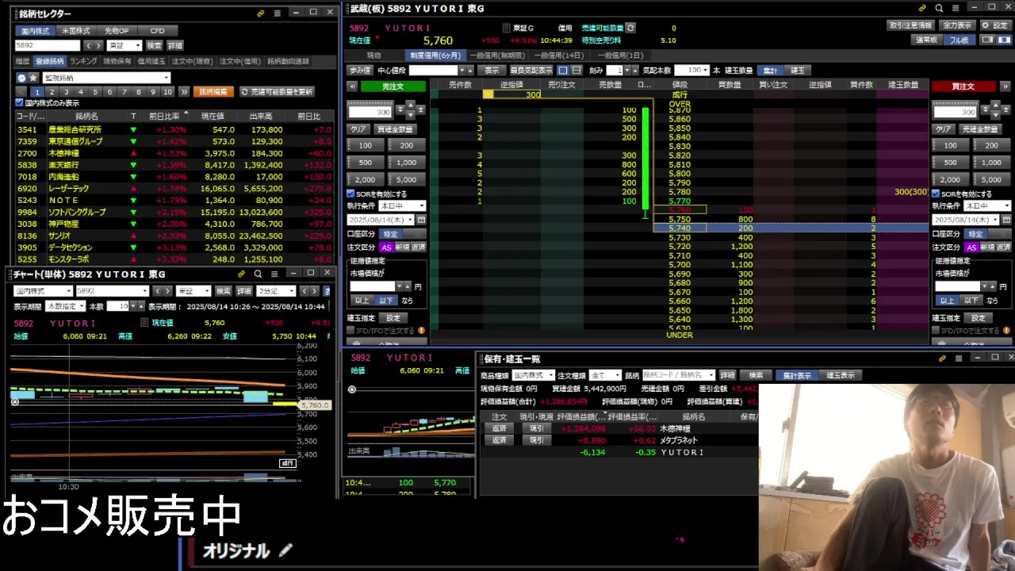
Task: Click the magnifier icon in chart window title bar
Action: pyautogui.click(x=258, y=274)
